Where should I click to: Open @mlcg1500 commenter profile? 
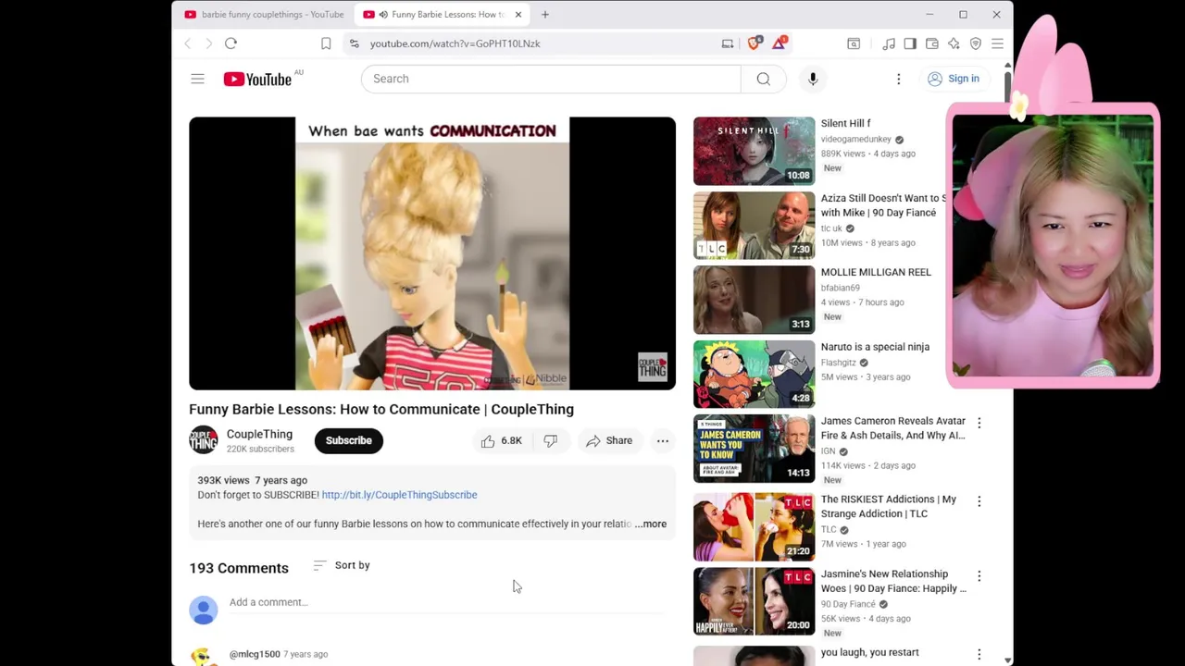point(255,654)
